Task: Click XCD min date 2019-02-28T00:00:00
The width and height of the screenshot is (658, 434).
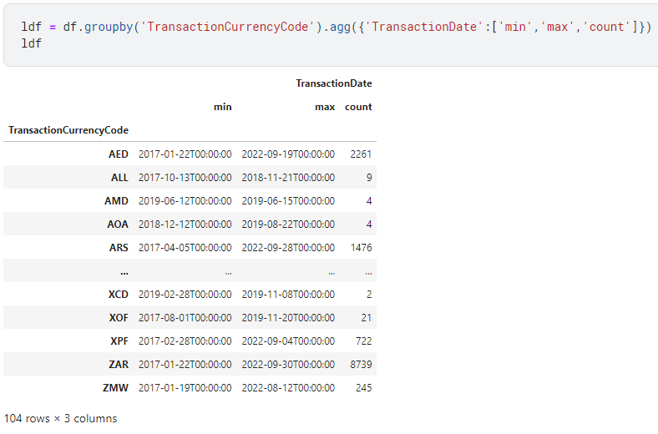Action: (185, 295)
